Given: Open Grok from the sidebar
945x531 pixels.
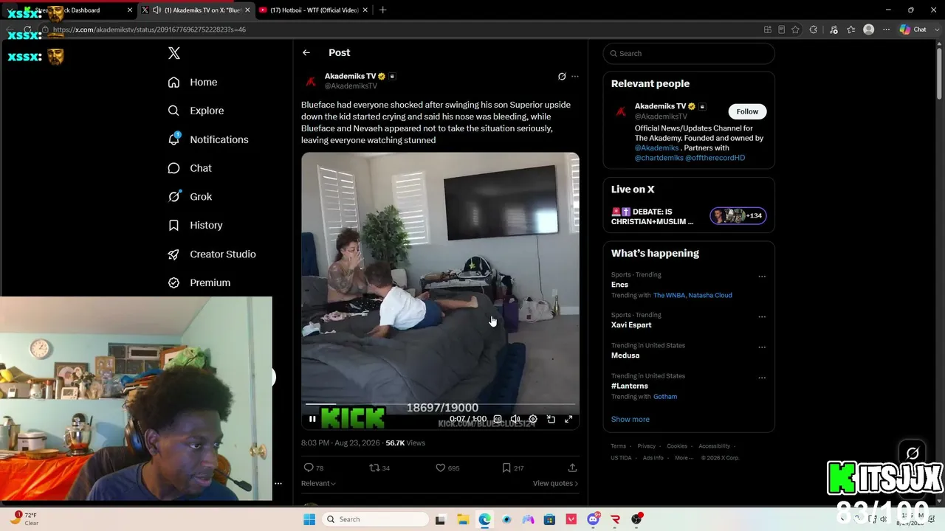Looking at the screenshot, I should click(190, 197).
